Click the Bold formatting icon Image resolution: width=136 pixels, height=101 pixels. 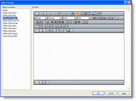tap(94, 18)
